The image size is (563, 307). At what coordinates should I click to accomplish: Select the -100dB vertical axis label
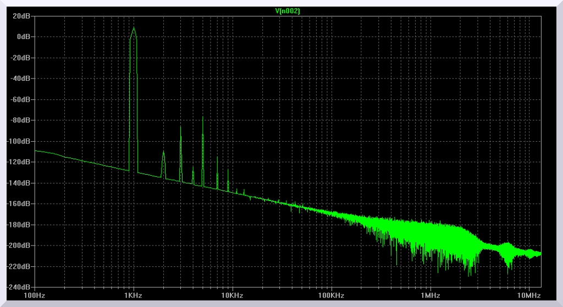20,141
